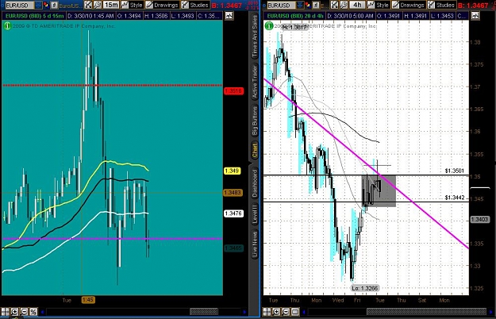The image size is (496, 319).
Task: Open Style menu in left chart
Action: [133, 5]
